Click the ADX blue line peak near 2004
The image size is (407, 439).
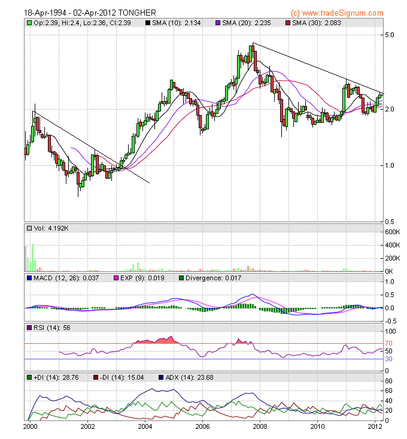153,389
